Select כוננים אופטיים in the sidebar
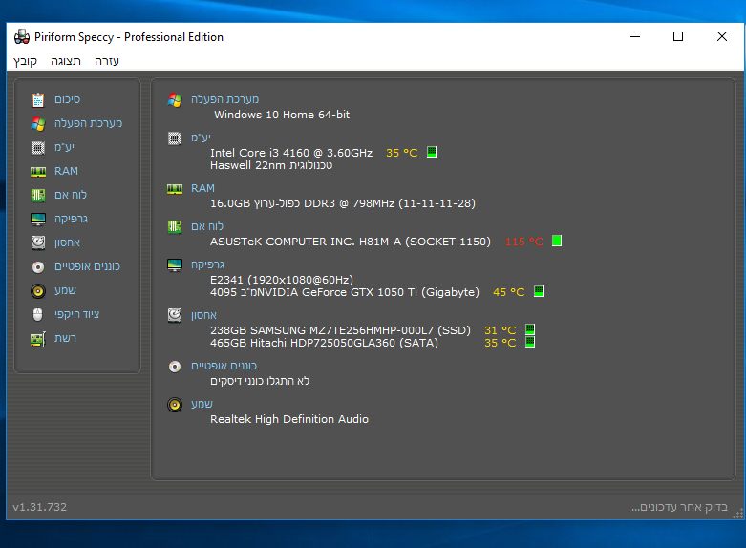This screenshot has height=548, width=746. pos(87,266)
